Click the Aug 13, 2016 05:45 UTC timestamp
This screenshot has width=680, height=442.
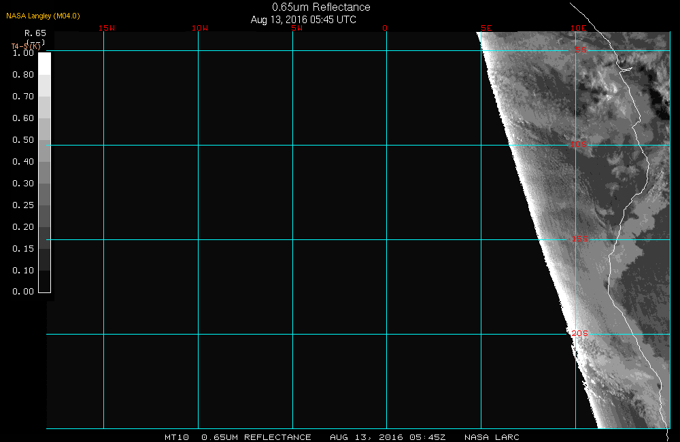click(303, 20)
